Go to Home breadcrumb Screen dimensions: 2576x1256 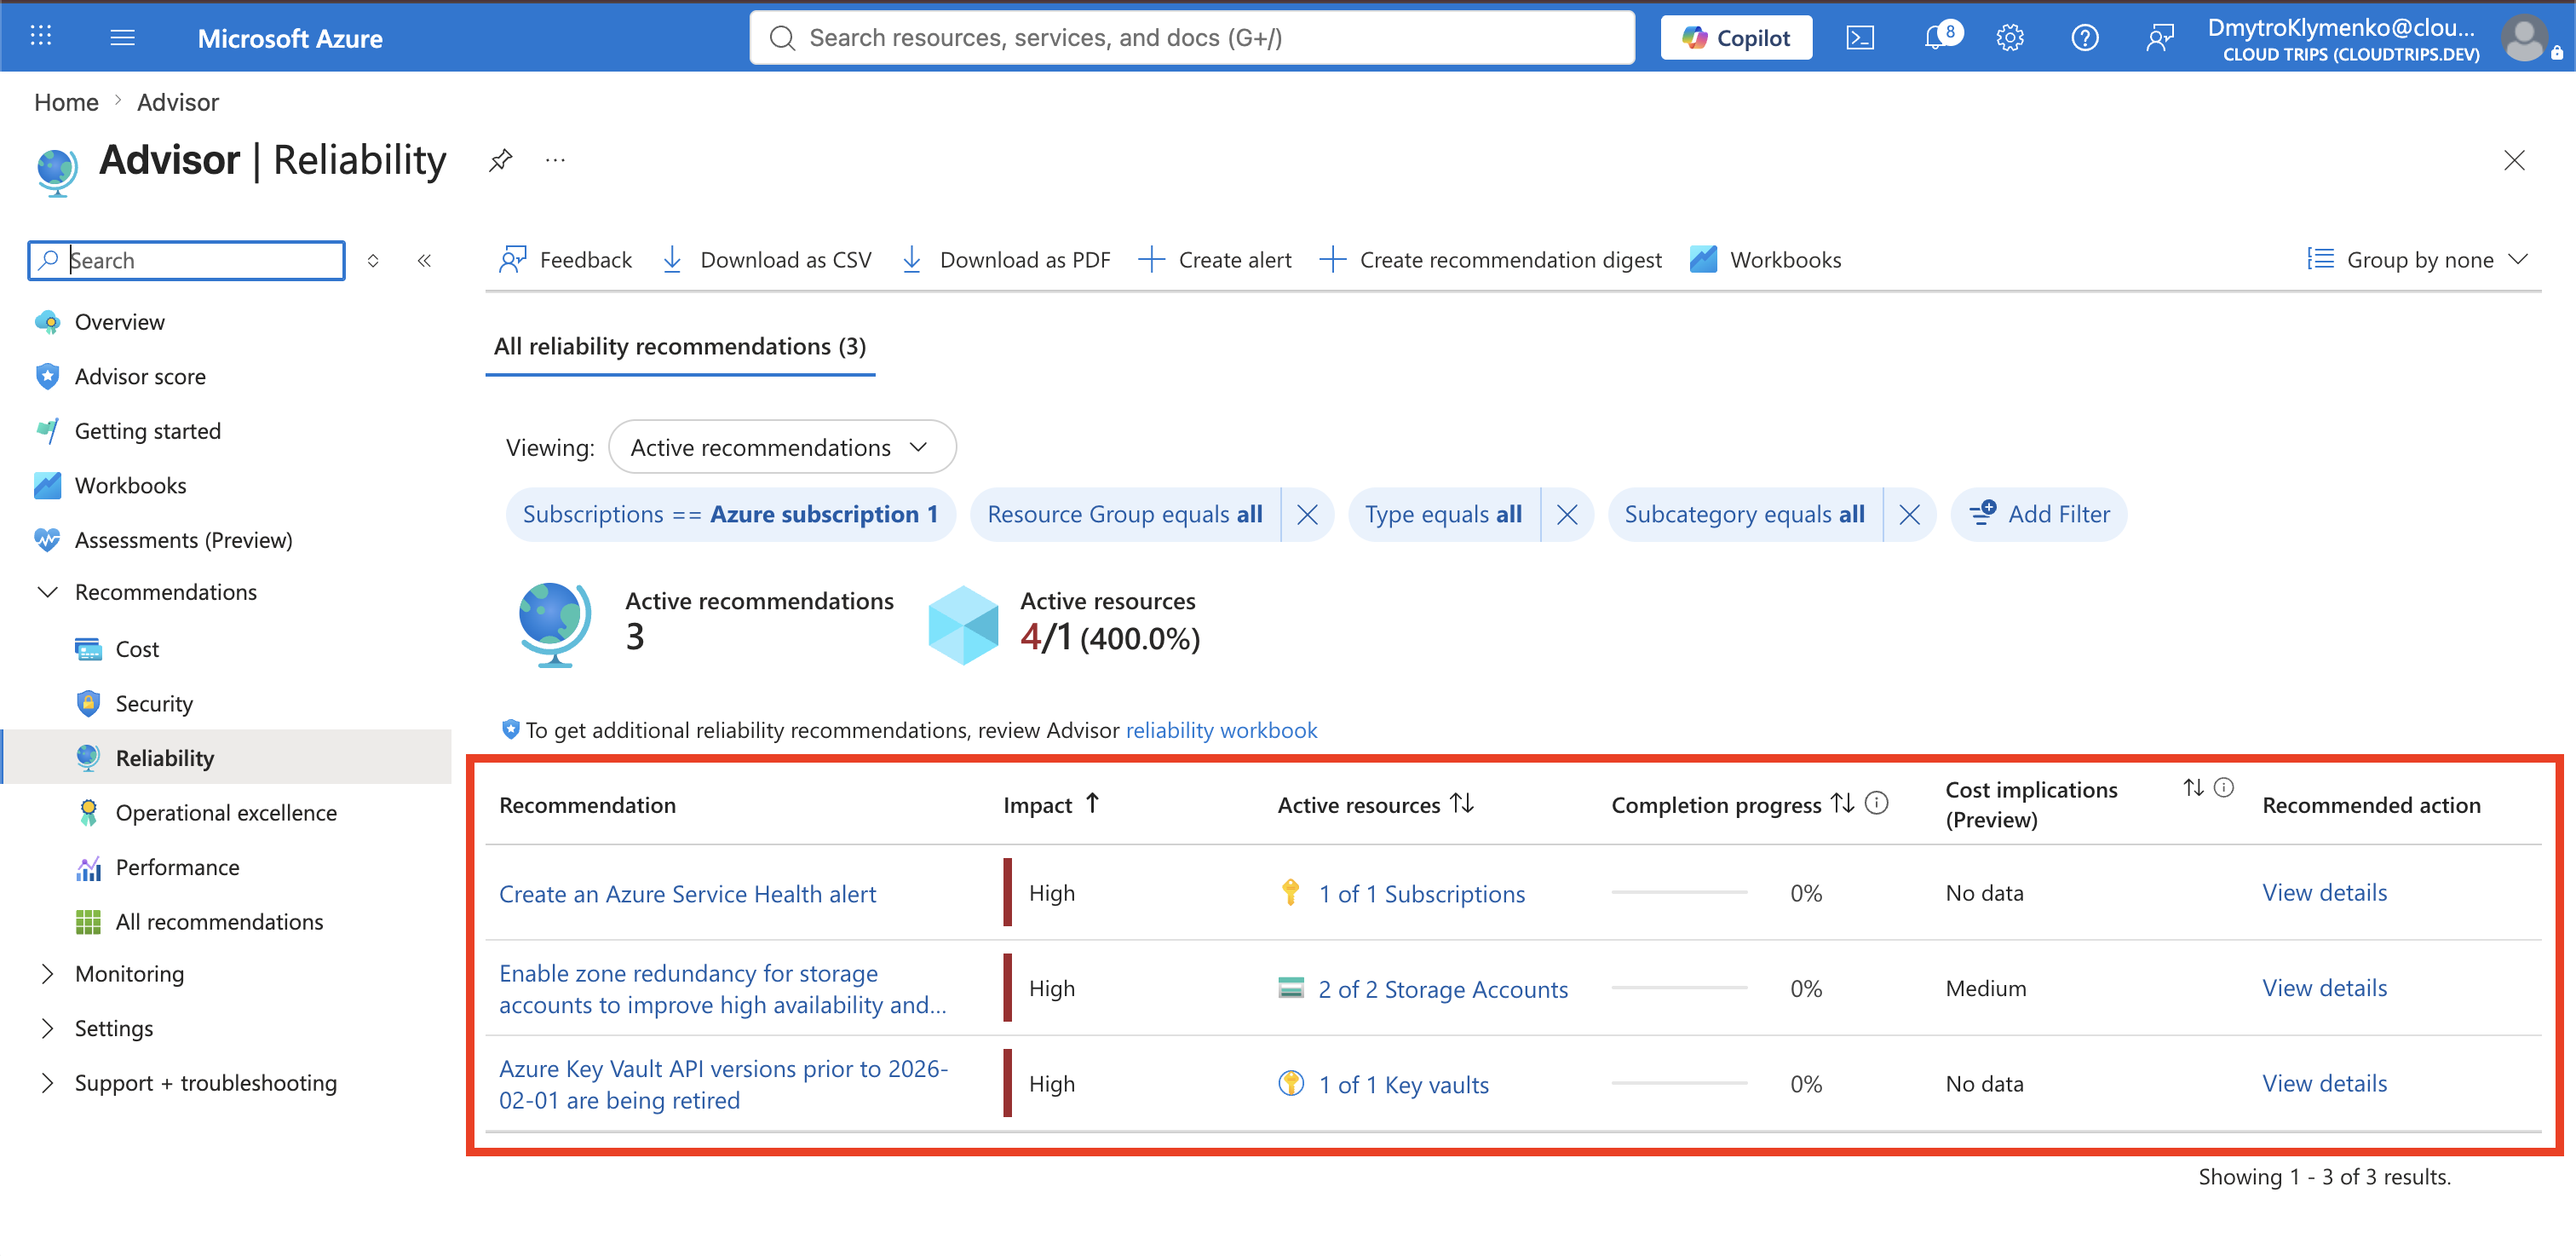[x=66, y=102]
